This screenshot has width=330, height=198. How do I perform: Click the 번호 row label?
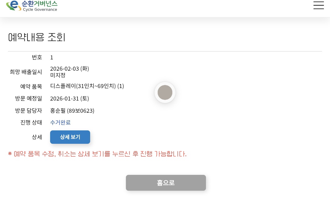37,57
